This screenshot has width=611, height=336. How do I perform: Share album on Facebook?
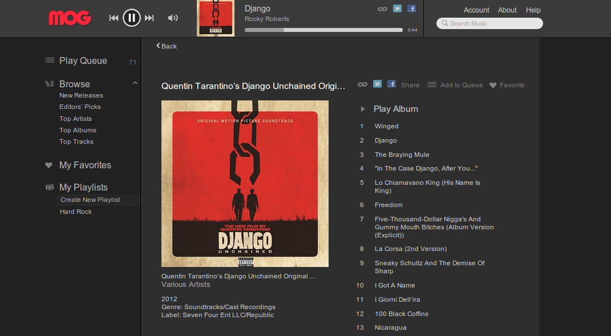click(391, 84)
